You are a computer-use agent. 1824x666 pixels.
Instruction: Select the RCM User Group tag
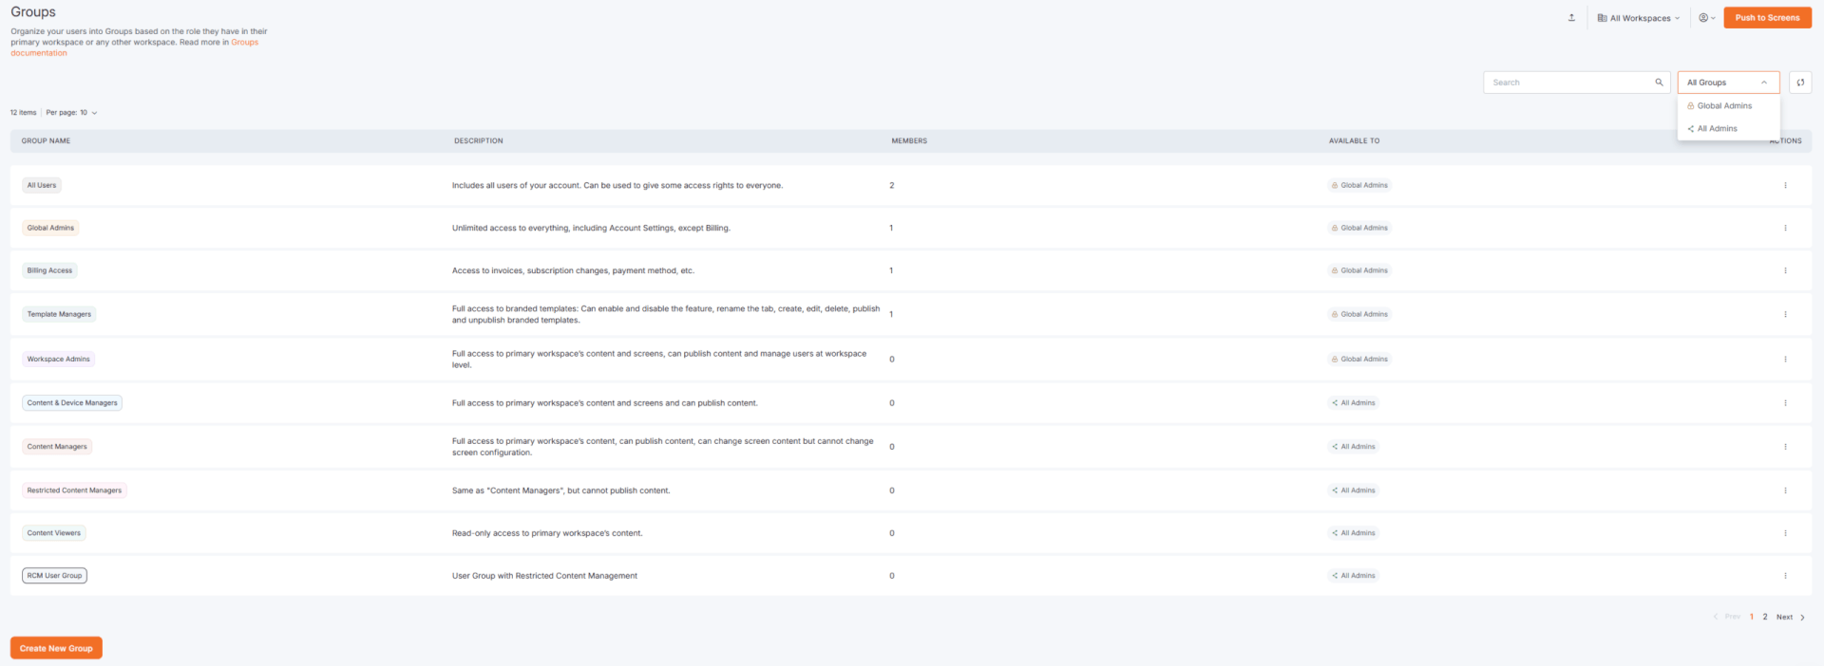[x=54, y=575]
